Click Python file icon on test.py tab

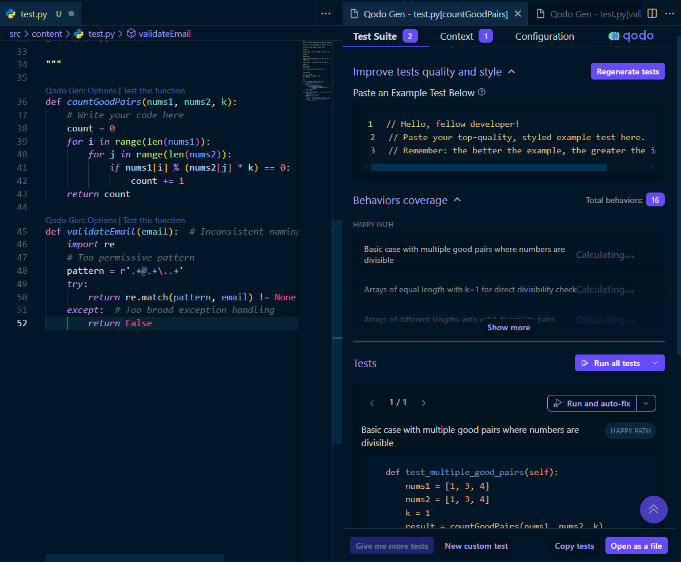11,14
